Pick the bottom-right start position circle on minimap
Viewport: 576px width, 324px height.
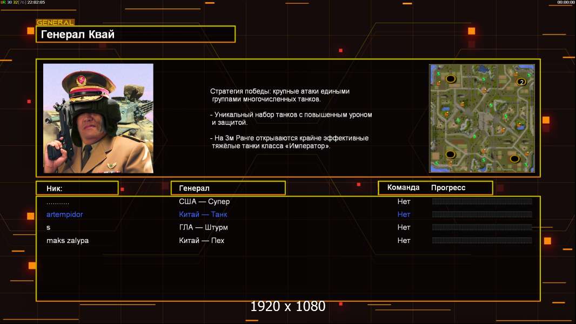click(514, 159)
